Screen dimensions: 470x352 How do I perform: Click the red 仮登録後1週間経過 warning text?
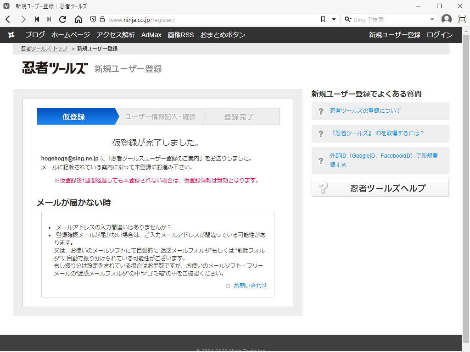pos(157,180)
